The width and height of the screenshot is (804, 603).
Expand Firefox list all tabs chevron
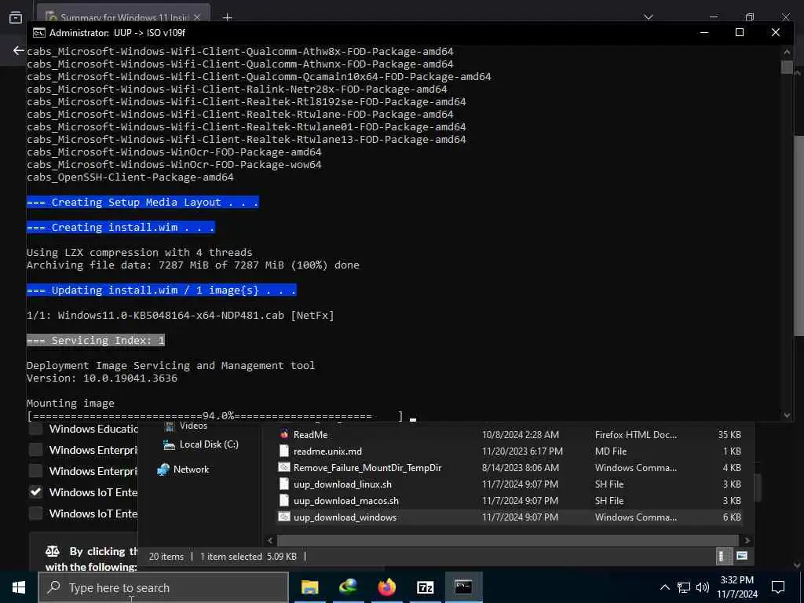point(649,17)
